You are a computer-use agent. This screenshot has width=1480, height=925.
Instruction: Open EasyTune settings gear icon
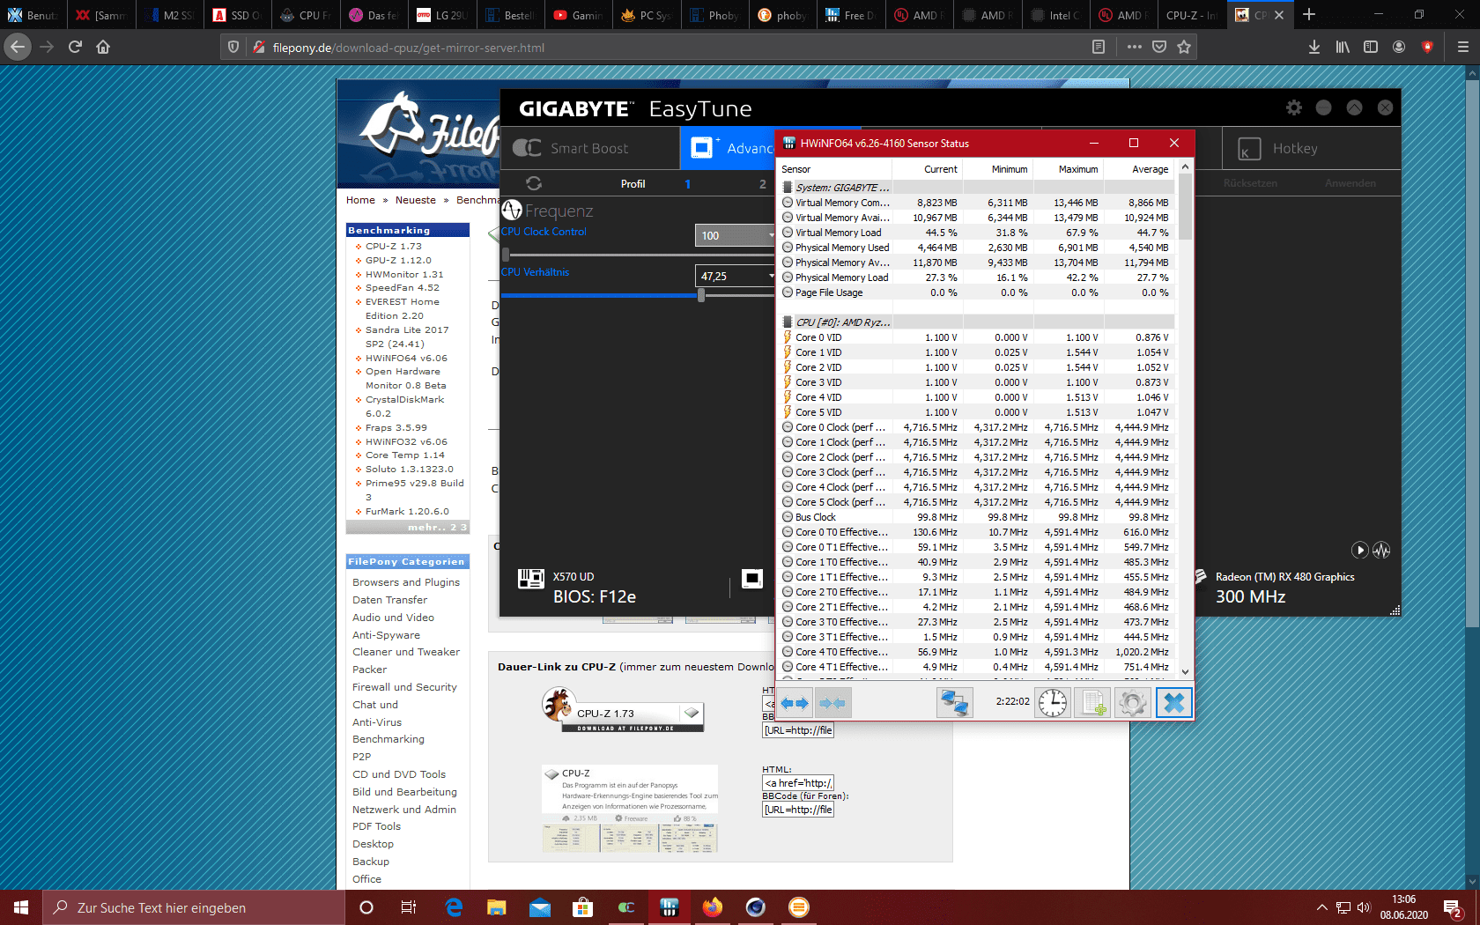point(1293,107)
